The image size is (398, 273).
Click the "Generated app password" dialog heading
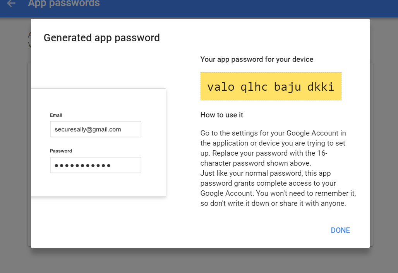(101, 38)
